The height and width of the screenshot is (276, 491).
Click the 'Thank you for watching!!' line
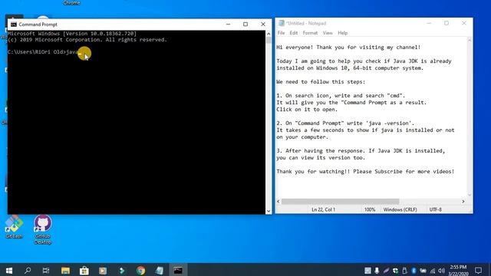(x=365, y=172)
